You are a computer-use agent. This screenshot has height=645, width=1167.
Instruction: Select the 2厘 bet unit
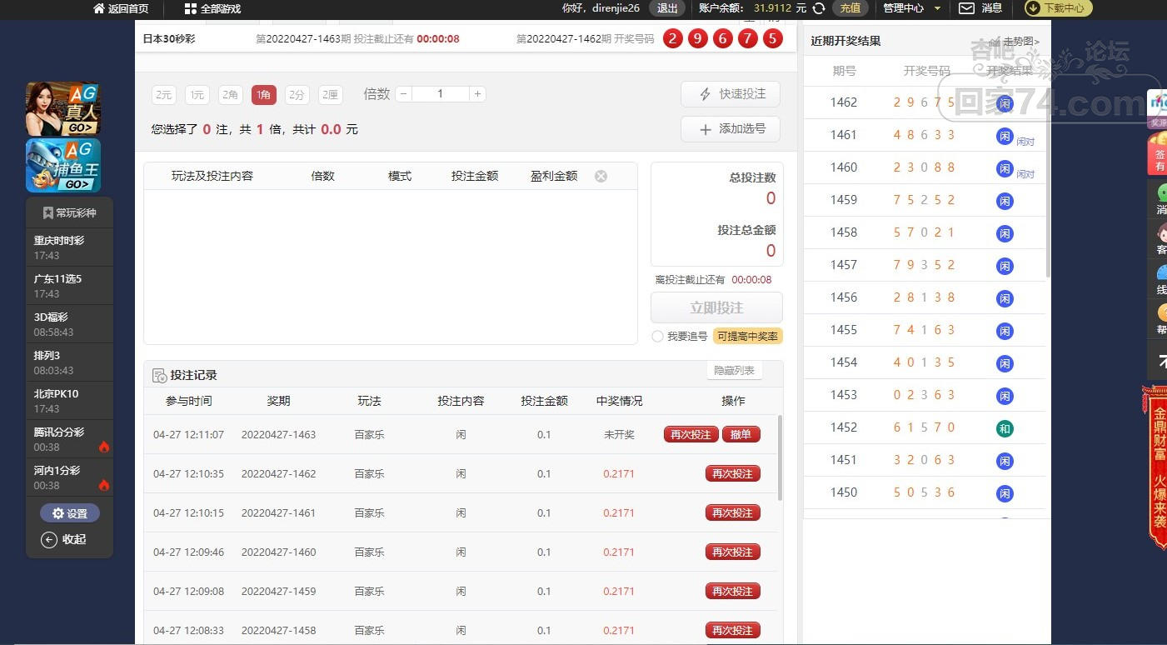point(331,95)
